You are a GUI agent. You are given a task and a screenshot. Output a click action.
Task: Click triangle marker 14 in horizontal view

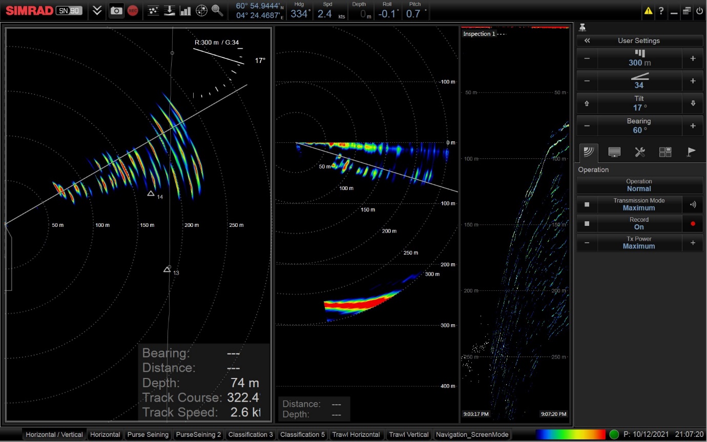pos(151,194)
